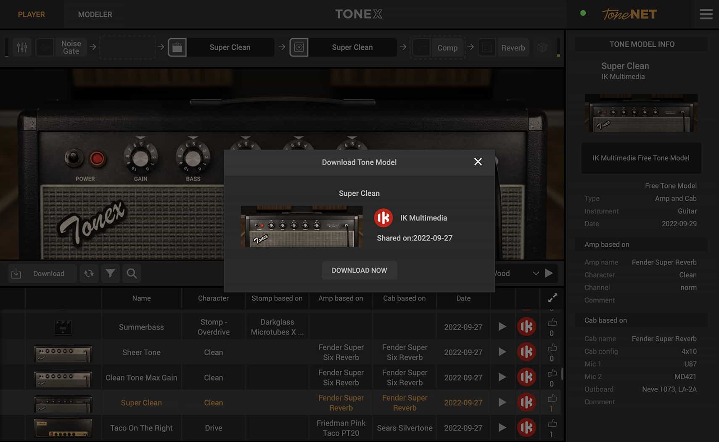719x442 pixels.
Task: Click IK author icon for Clean Tone Max Gain
Action: (x=526, y=377)
